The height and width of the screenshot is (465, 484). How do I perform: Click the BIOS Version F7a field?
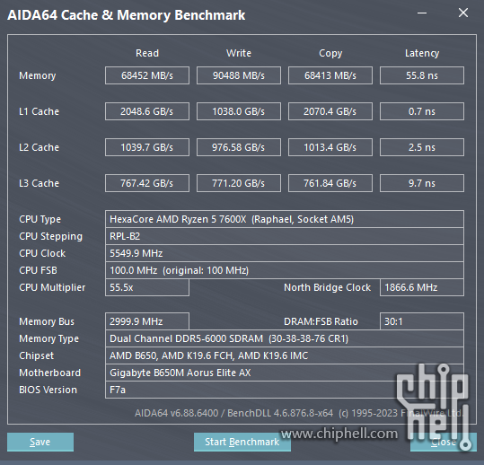285,390
